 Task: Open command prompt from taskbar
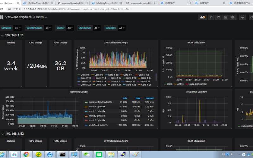pyautogui.click(x=62, y=155)
